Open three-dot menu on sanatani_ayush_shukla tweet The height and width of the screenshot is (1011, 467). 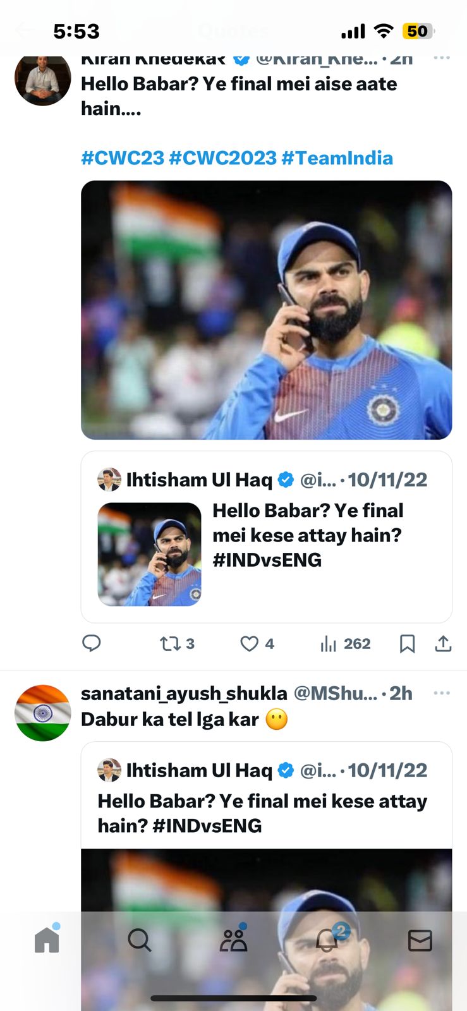[x=442, y=693]
